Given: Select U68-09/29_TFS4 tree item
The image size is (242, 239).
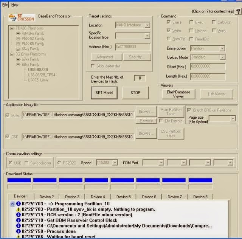Looking at the screenshot, I should tap(42, 75).
